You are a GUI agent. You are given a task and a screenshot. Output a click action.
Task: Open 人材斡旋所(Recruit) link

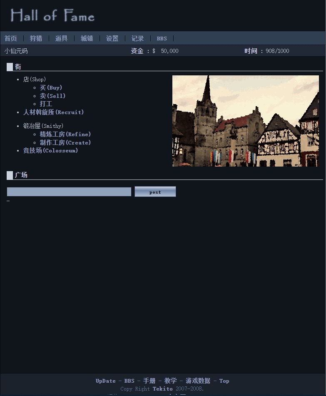click(53, 112)
